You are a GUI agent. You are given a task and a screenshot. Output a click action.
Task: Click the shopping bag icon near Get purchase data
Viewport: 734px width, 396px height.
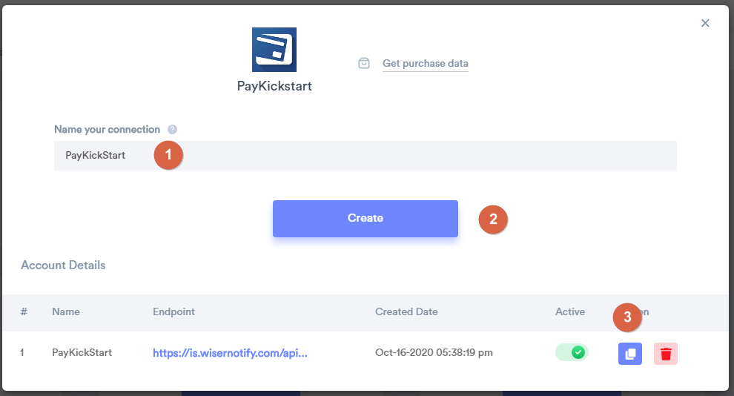coord(364,63)
